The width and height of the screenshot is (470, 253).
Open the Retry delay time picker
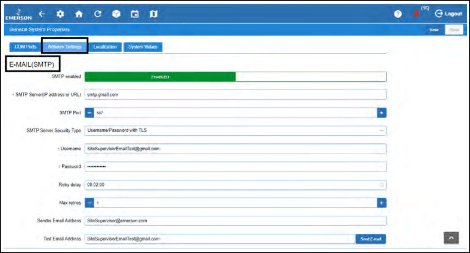click(x=381, y=185)
